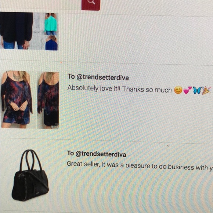Click the party popper emoji
213x213 pixels.
coord(206,90)
